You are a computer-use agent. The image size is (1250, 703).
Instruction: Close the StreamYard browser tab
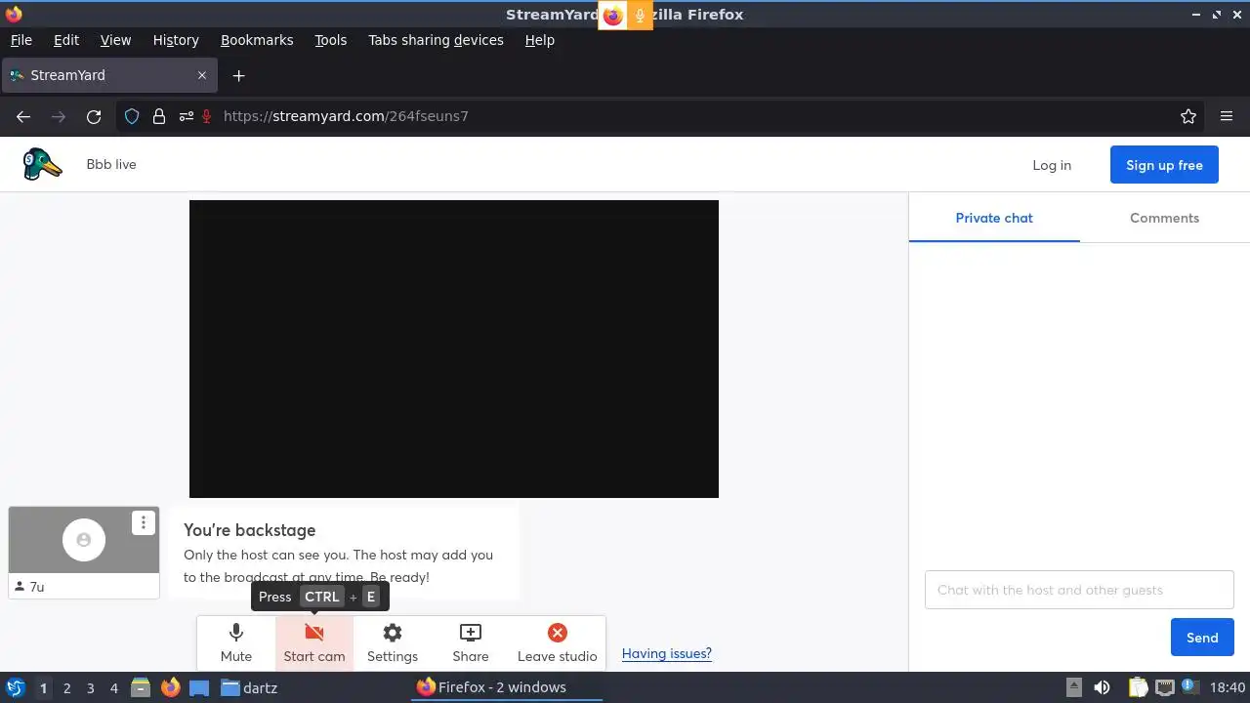tap(202, 75)
